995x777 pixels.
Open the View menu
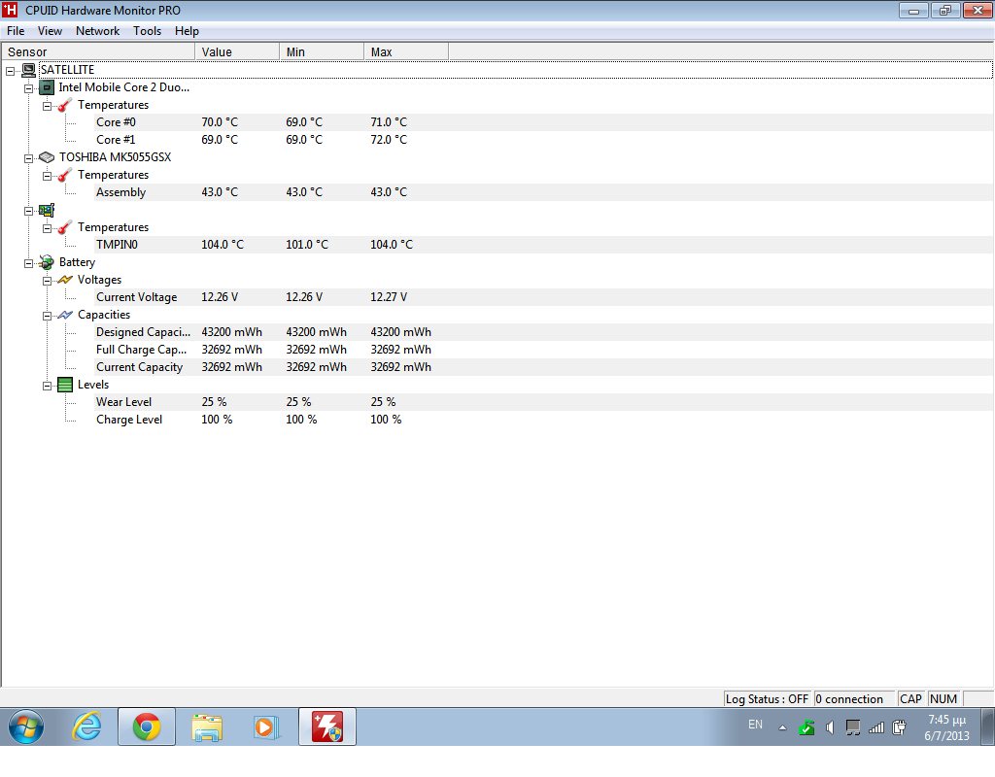pyautogui.click(x=50, y=31)
